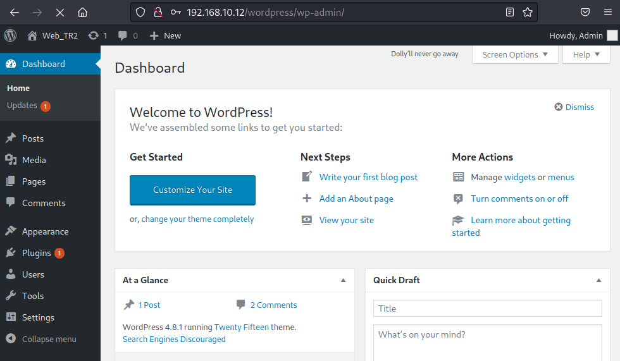Open the Plugins menu in sidebar

[x=36, y=253]
